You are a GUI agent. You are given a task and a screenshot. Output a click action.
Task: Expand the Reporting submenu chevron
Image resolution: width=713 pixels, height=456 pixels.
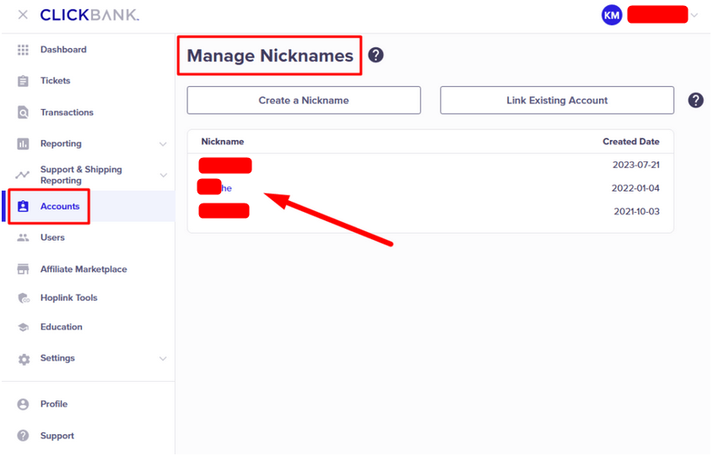coord(163,144)
